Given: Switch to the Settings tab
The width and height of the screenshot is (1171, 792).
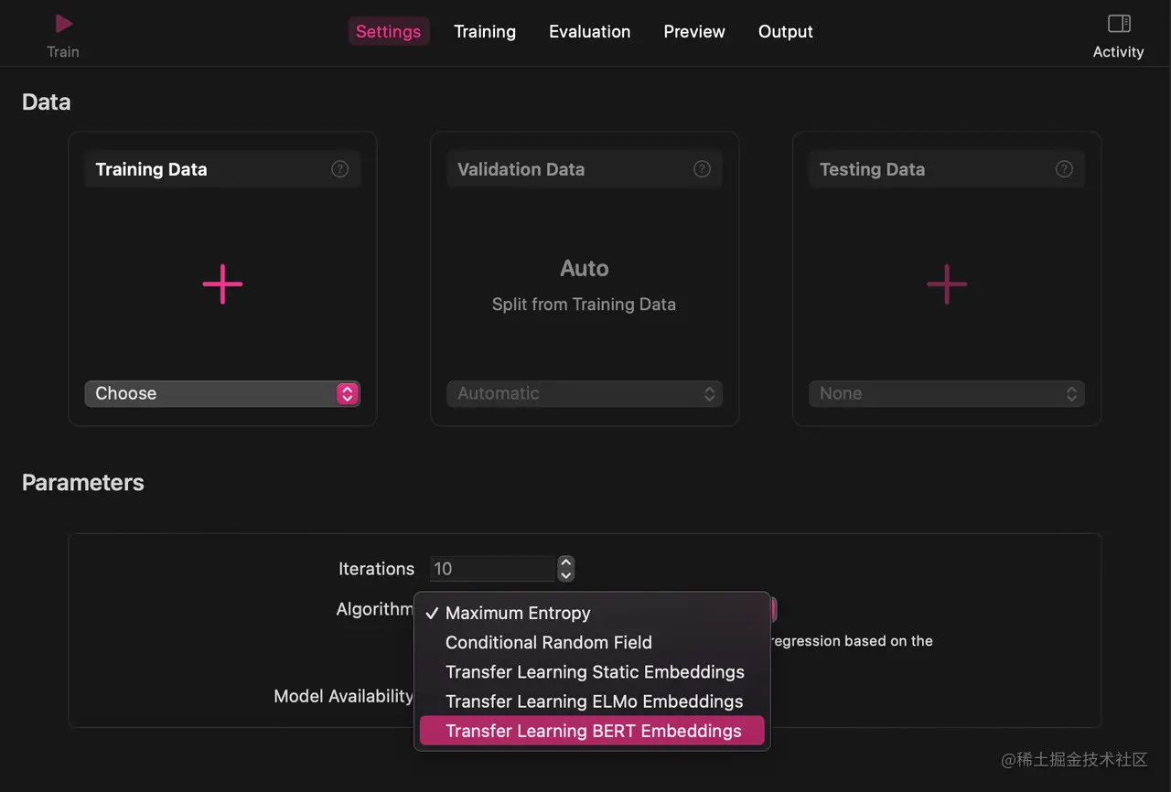Looking at the screenshot, I should pos(388,32).
